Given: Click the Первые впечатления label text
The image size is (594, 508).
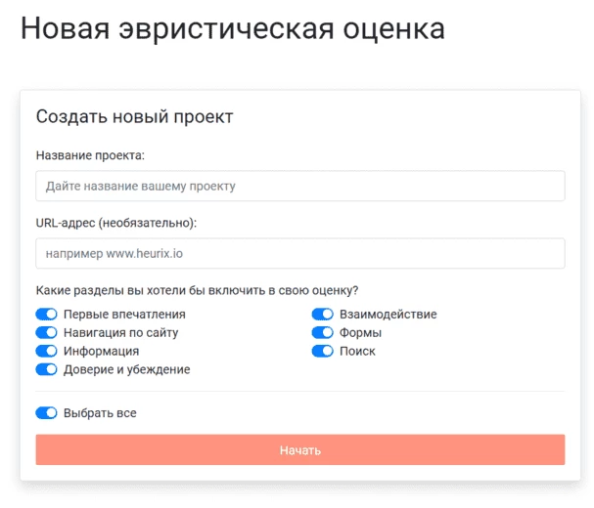Looking at the screenshot, I should pos(124,315).
